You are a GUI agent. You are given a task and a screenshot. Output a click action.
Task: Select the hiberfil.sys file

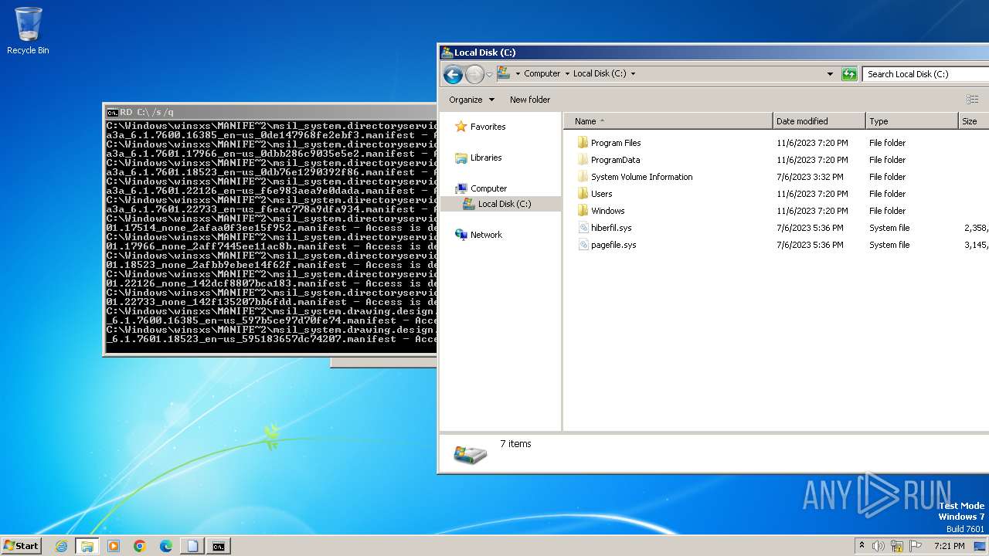(611, 228)
